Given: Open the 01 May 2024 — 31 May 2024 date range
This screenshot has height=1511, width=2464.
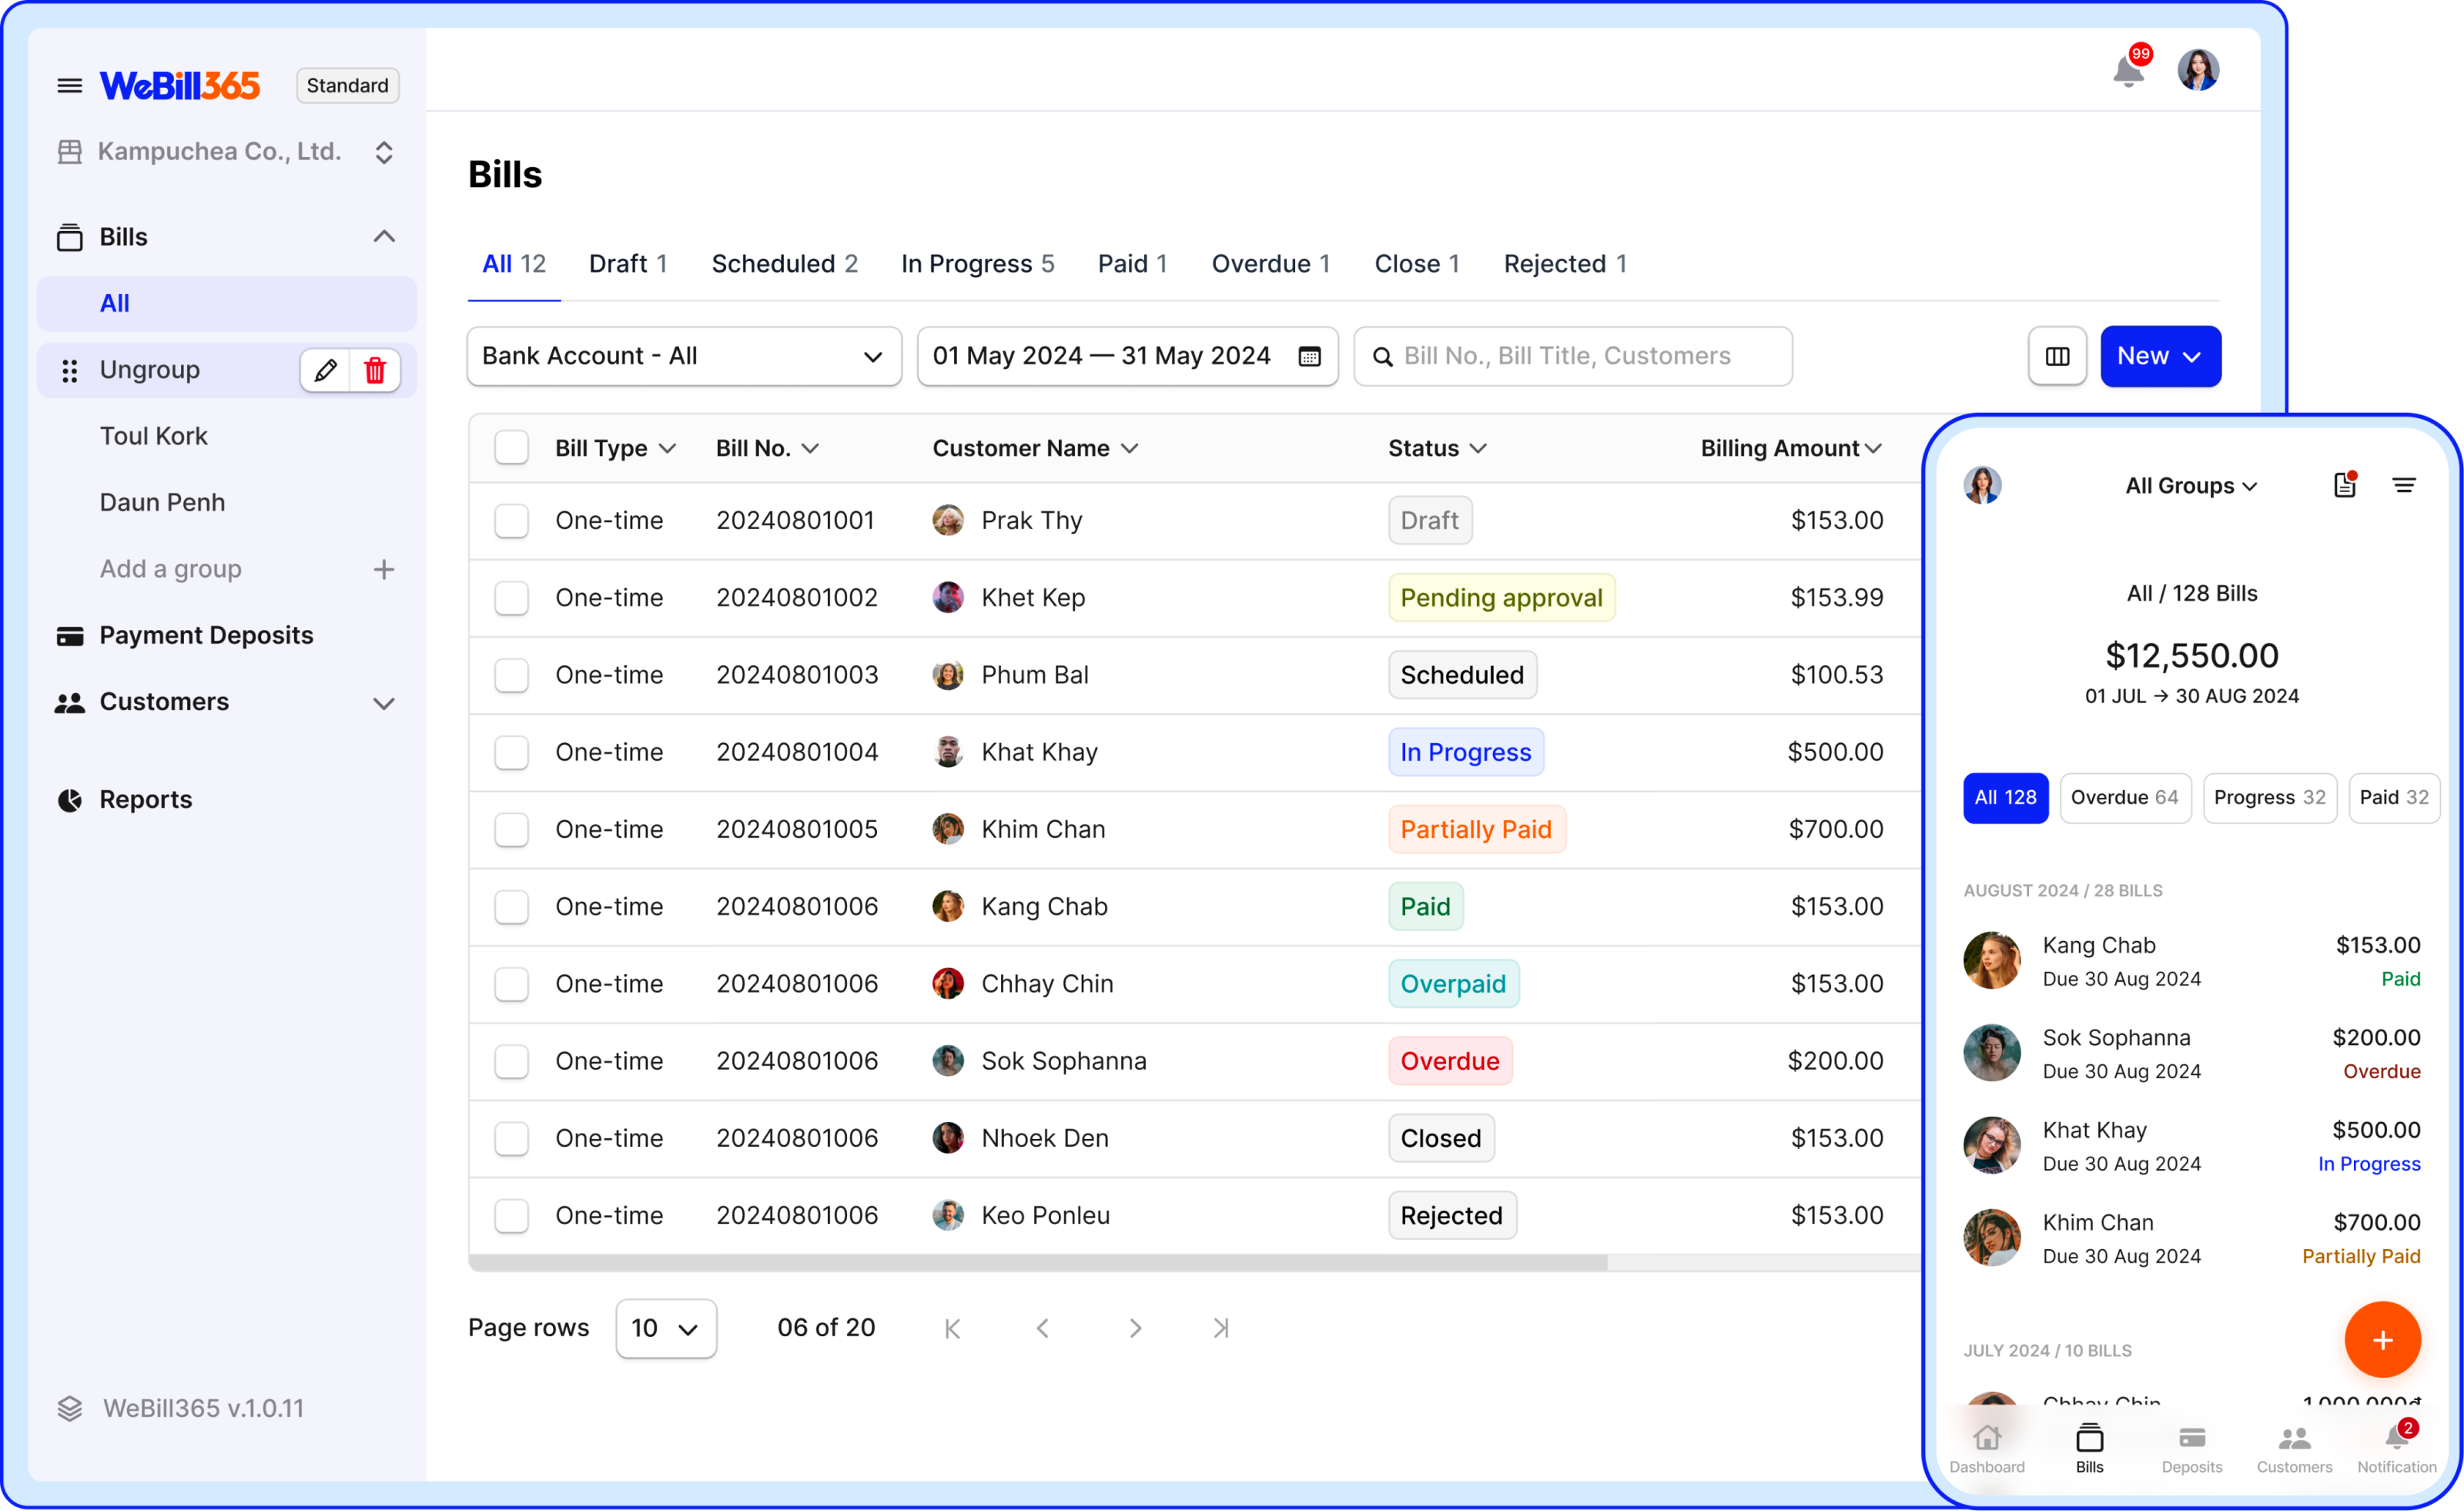Looking at the screenshot, I should click(x=1127, y=356).
